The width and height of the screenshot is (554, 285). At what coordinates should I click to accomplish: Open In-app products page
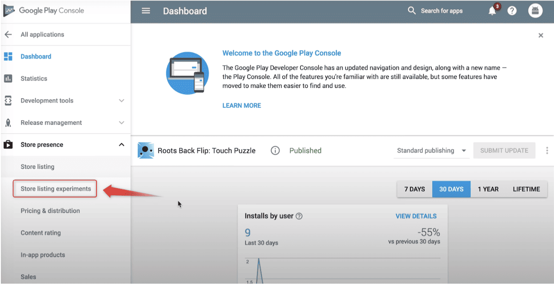coord(43,255)
